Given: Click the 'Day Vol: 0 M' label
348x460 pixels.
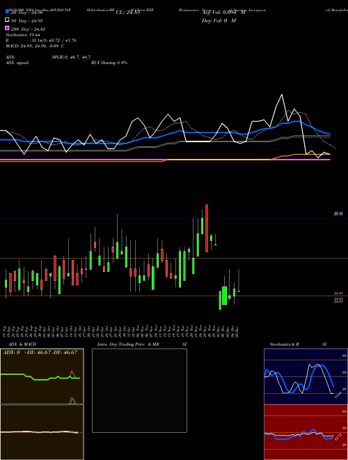Looking at the screenshot, I should click(x=219, y=20).
